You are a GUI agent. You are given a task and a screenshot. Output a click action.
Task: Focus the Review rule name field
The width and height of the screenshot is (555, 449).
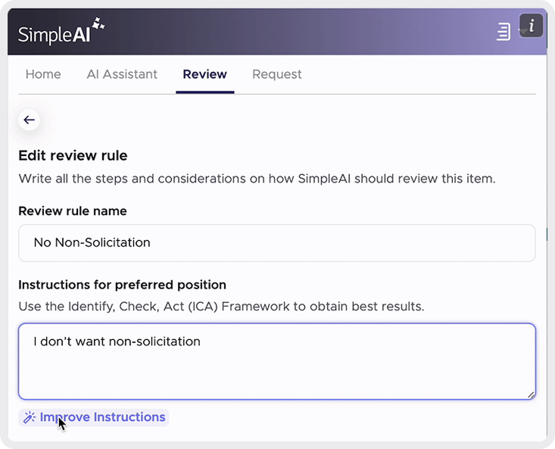277,243
